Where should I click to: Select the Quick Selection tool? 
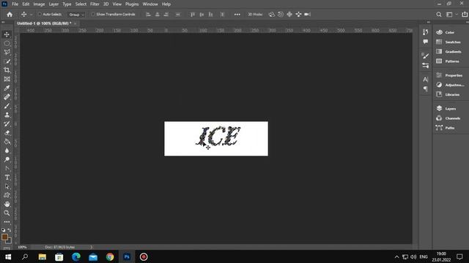point(7,61)
